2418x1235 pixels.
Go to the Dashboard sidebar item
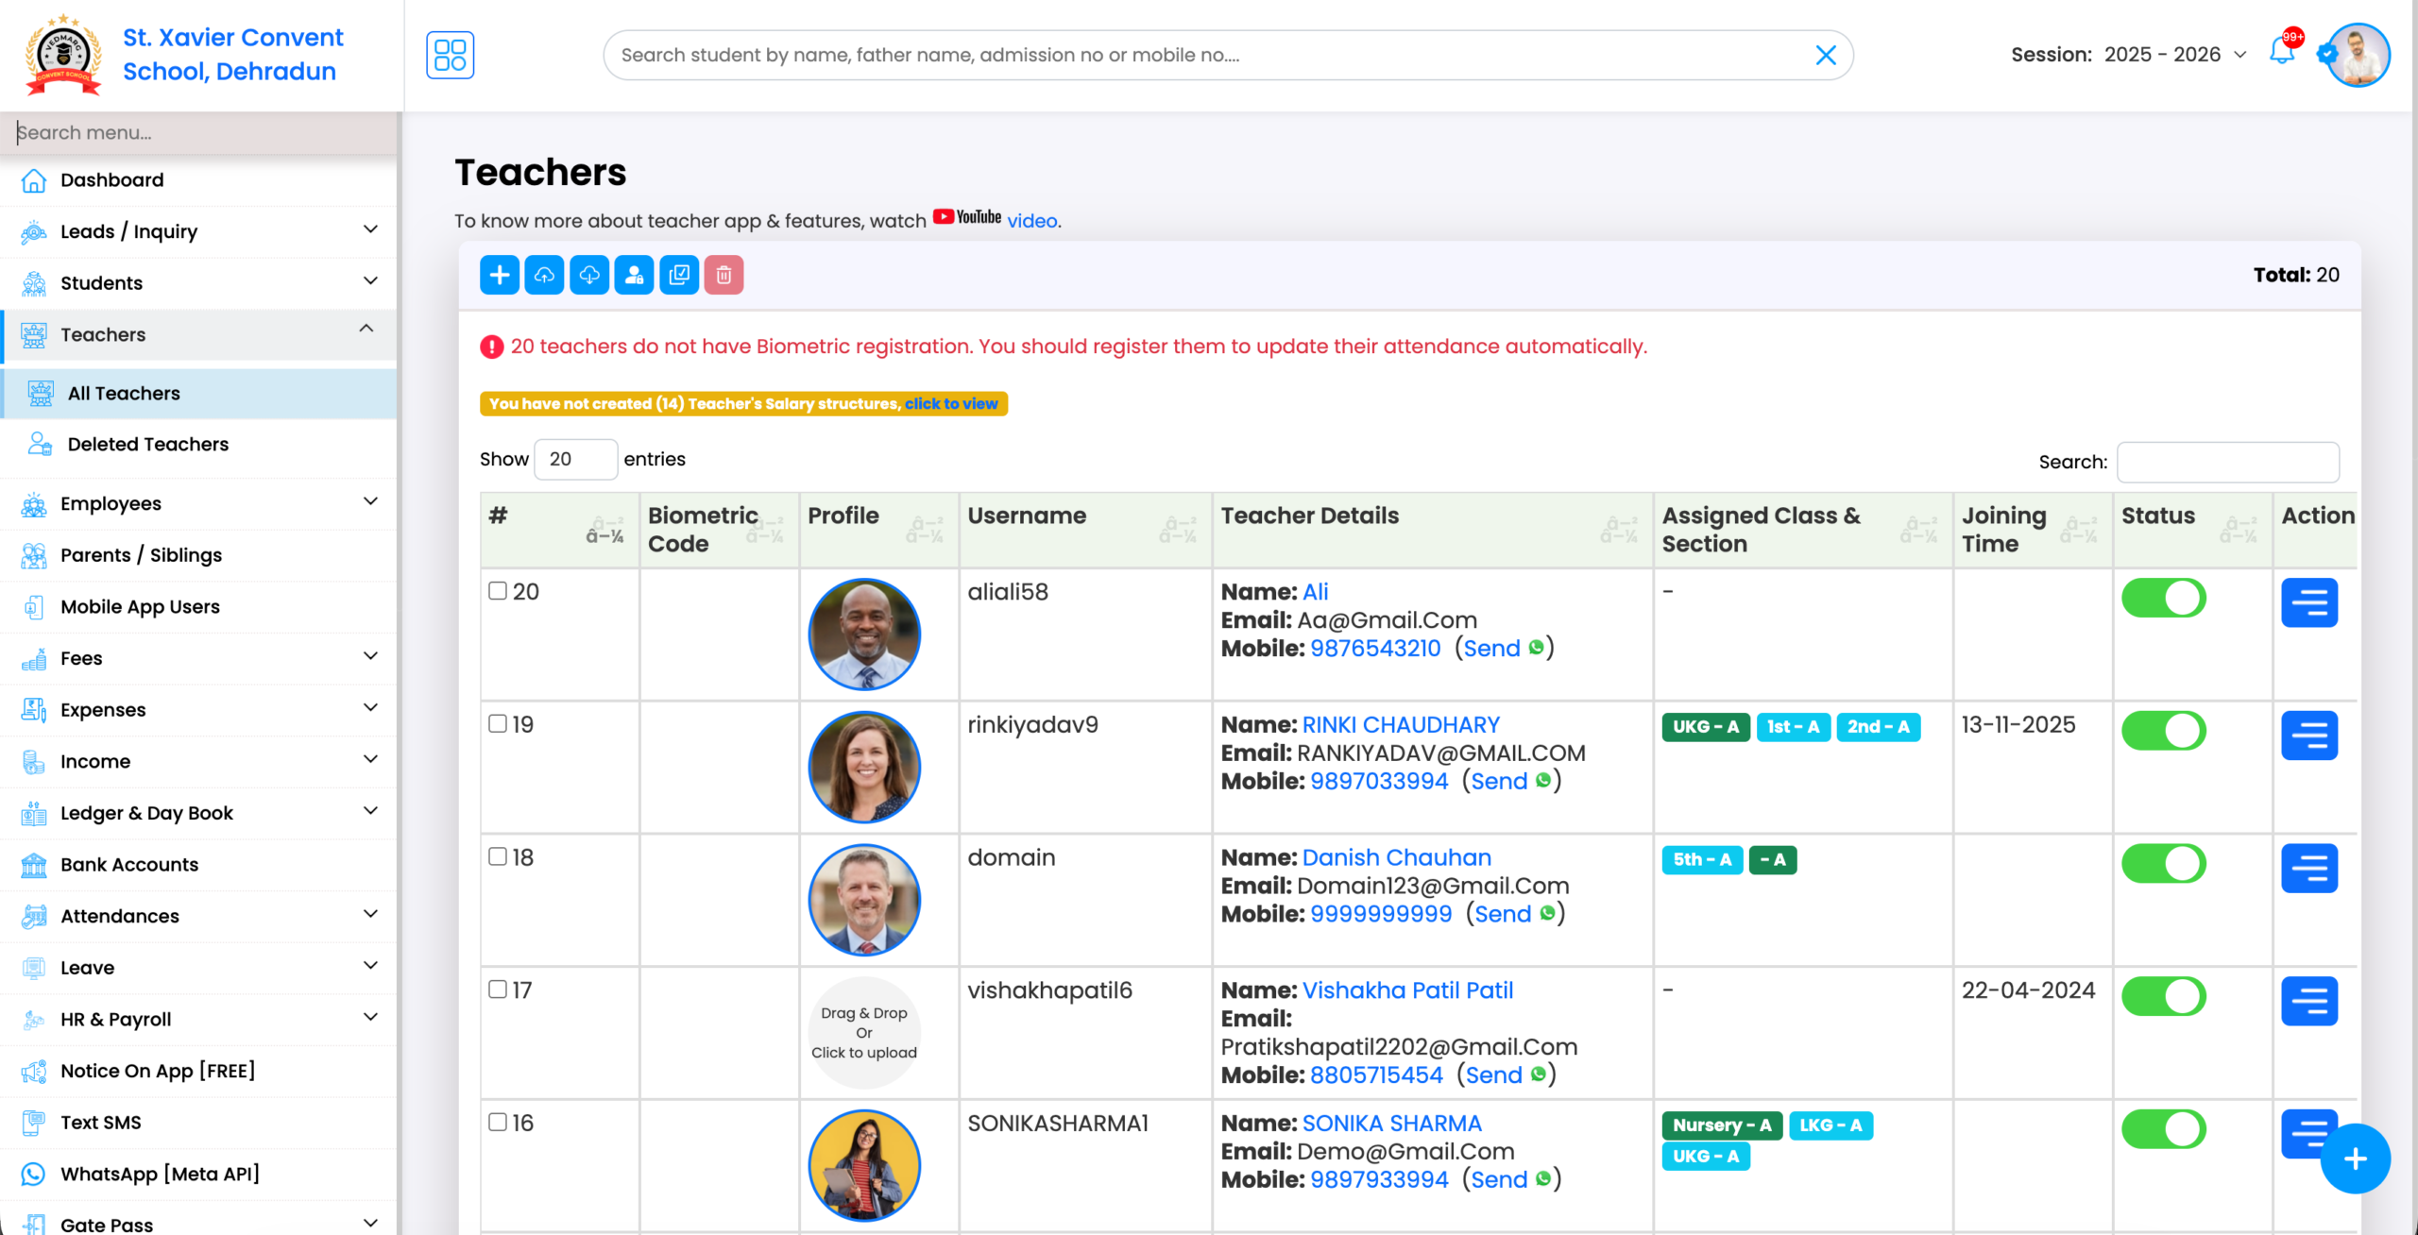[111, 179]
